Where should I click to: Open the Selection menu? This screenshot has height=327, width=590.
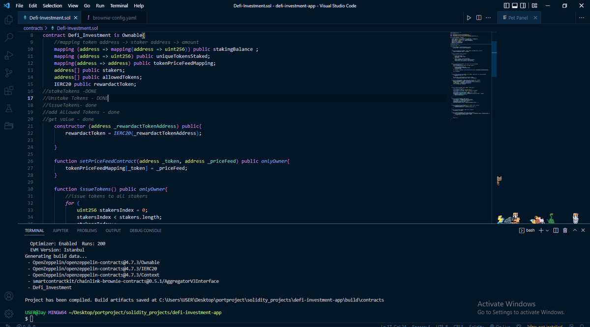tap(52, 5)
